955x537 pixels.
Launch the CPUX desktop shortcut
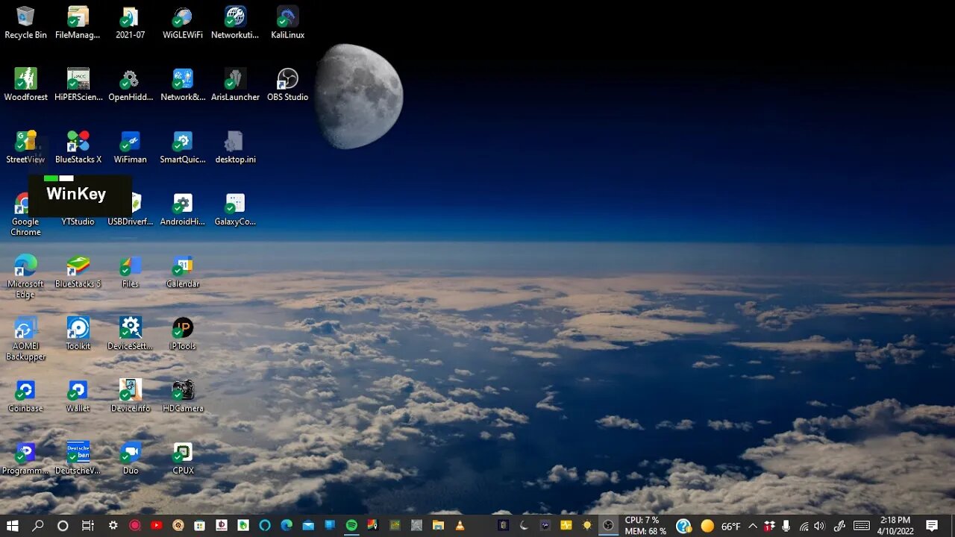point(183,458)
